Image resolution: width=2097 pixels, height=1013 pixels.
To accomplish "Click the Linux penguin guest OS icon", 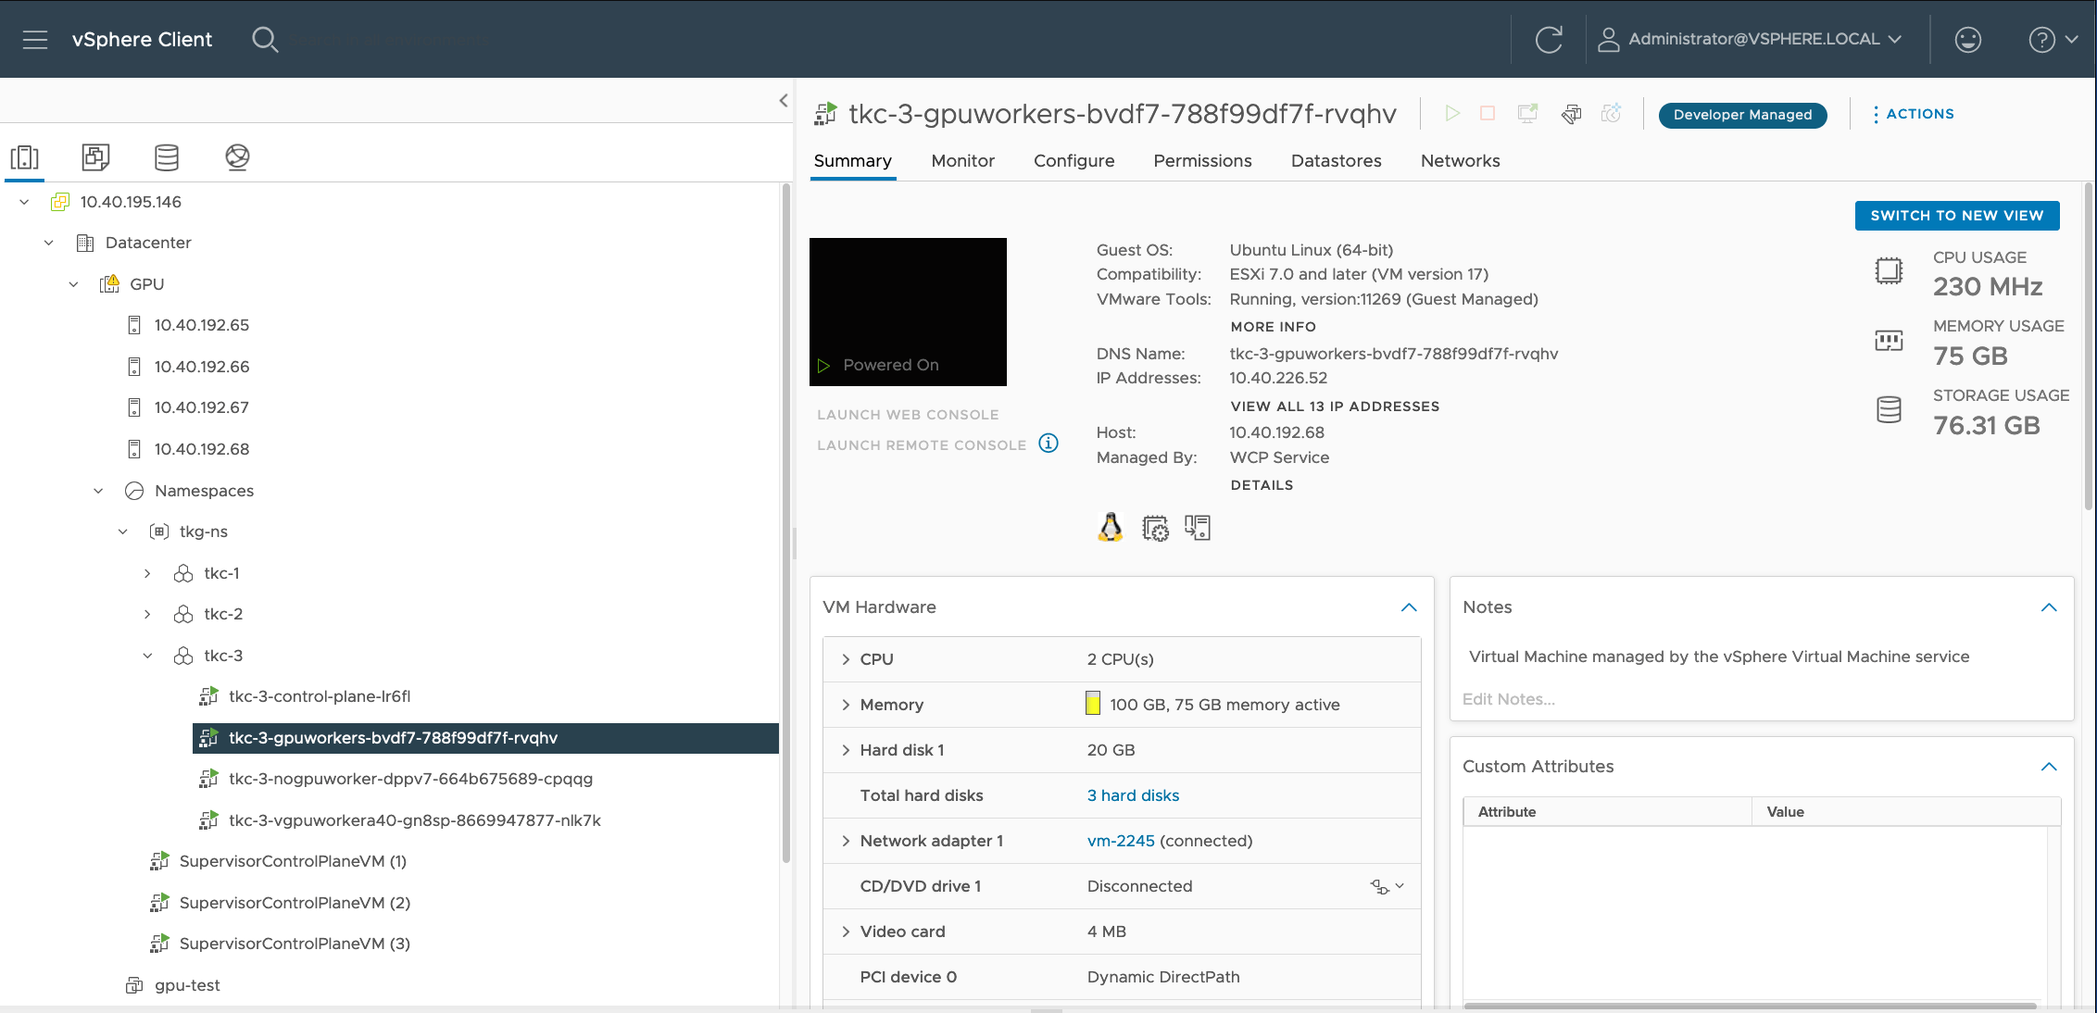I will (1110, 527).
